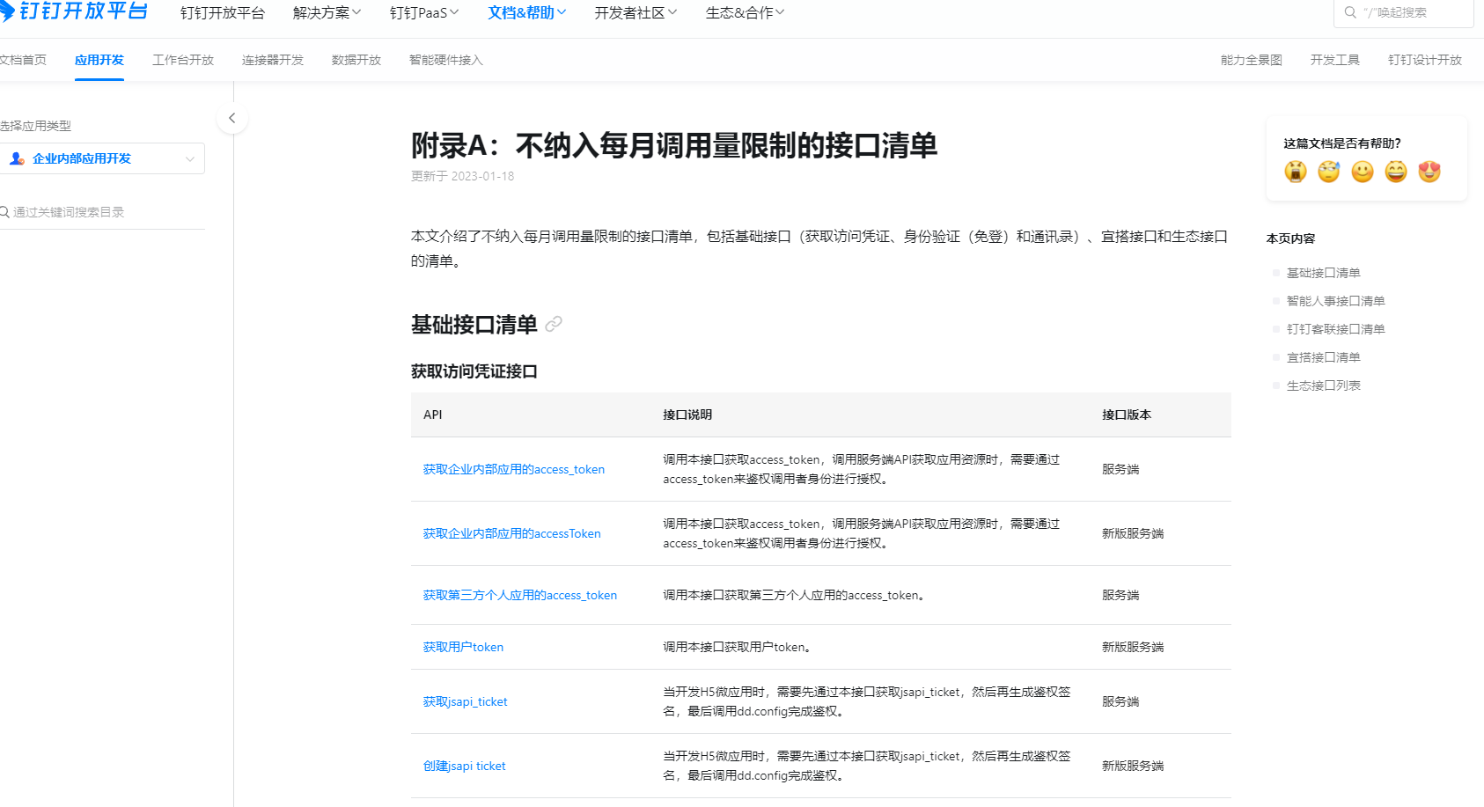This screenshot has width=1484, height=807.
Task: Click the DingTalk open platform logo
Action: [x=74, y=11]
